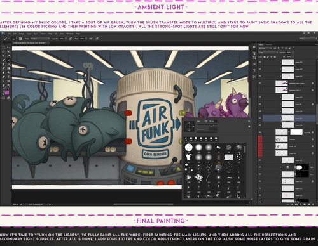Click the delete layer trash icon
This screenshot has width=318, height=246.
(x=313, y=204)
